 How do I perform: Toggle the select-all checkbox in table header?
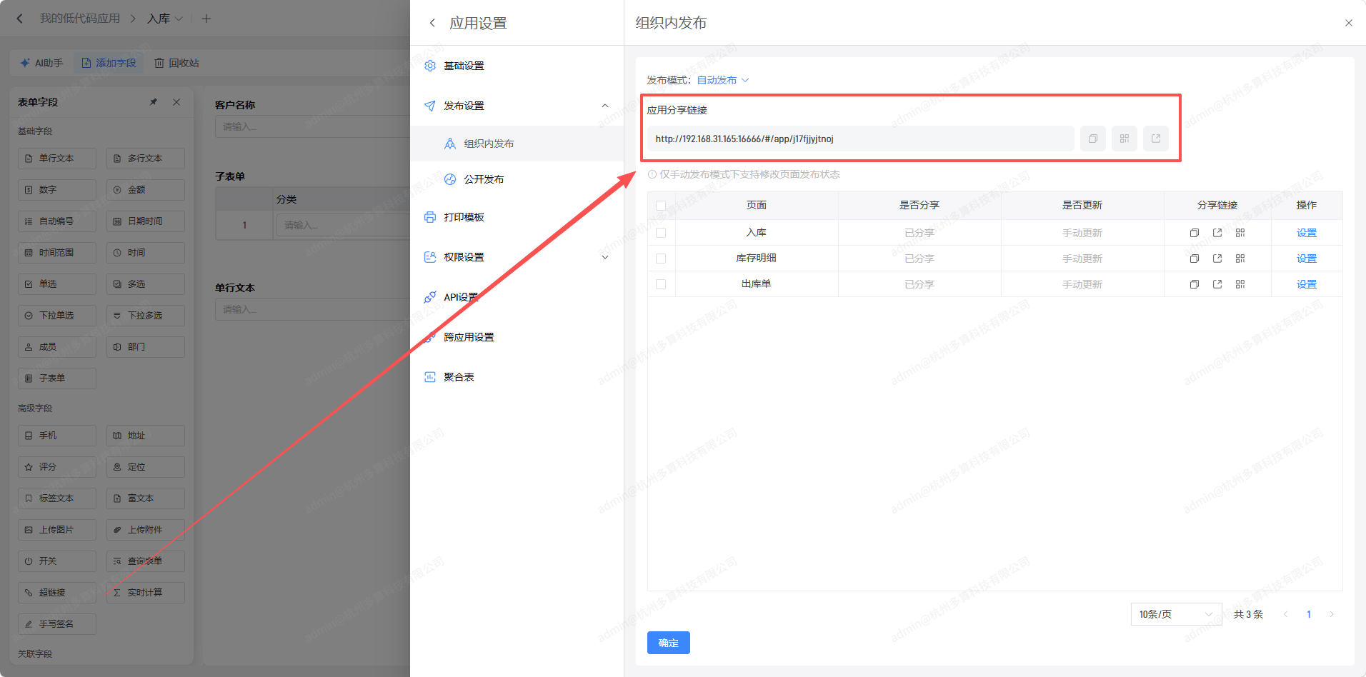661,206
